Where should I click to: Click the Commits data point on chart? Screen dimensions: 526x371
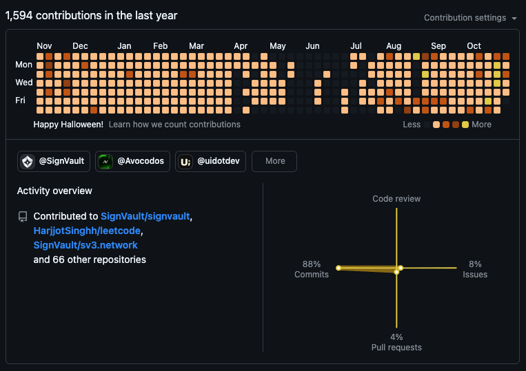[x=338, y=268]
